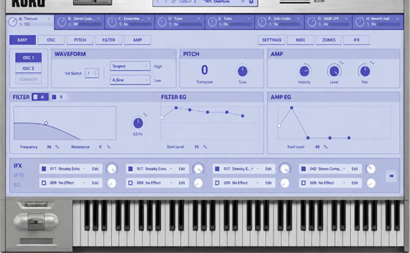410x253 pixels.
Task: Click Edit for 042: Stereo Comp
Action: click(x=355, y=169)
